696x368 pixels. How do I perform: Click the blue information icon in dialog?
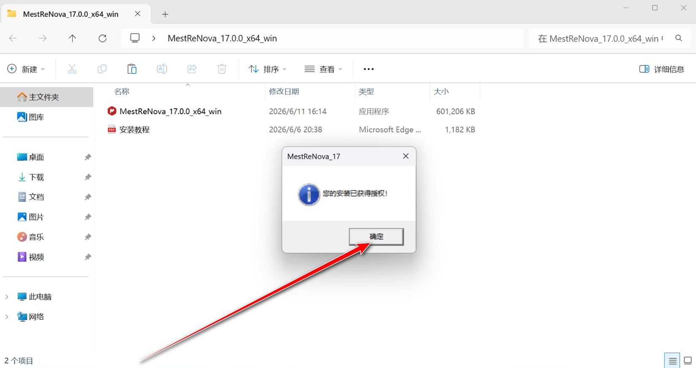click(x=309, y=194)
